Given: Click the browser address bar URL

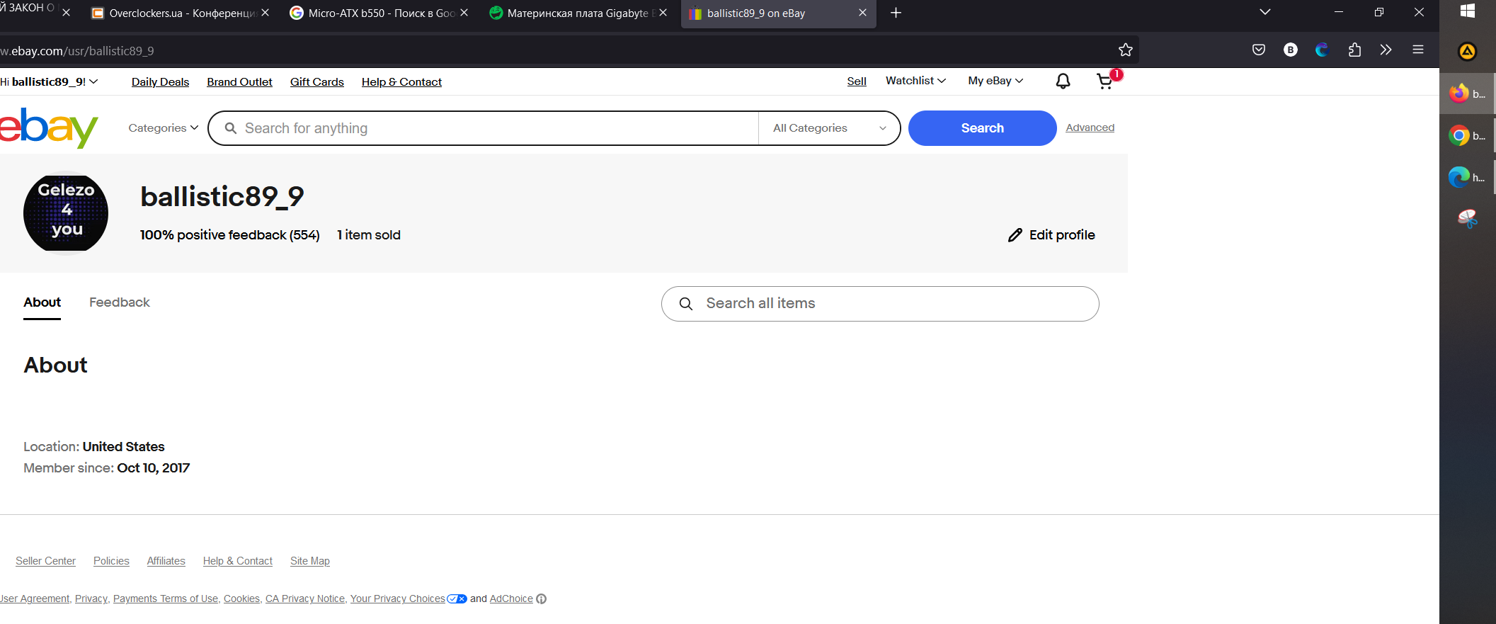Looking at the screenshot, I should tap(77, 51).
